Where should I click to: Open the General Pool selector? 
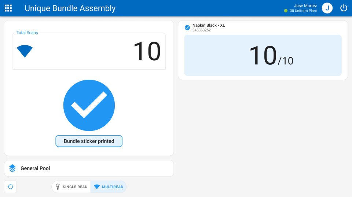point(89,168)
